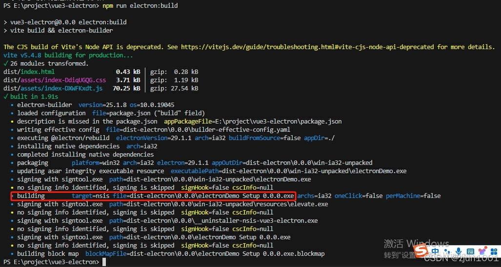
Task: Toggle the punctuation mode icon in the IME bar
Action: click(447, 252)
